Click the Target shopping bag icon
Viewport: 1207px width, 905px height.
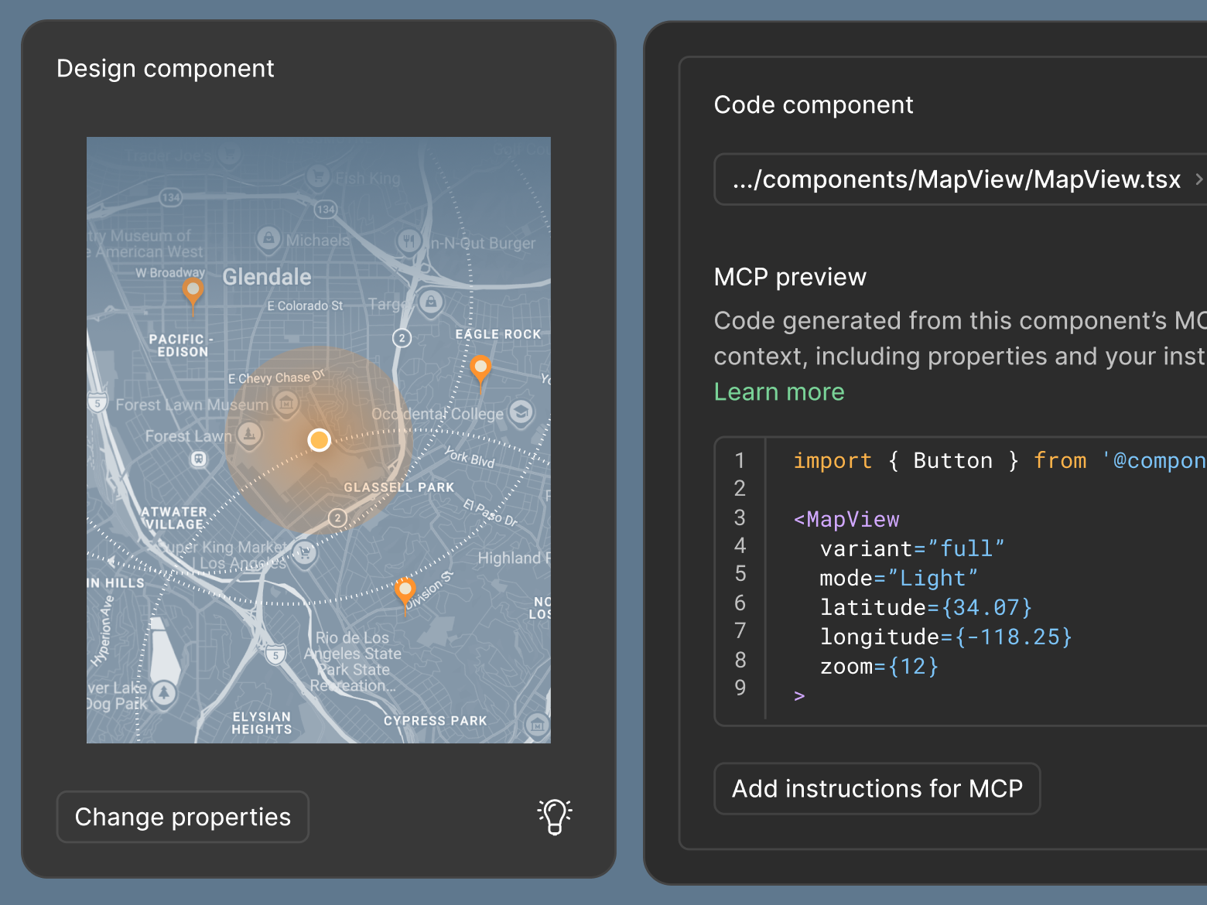(x=431, y=302)
